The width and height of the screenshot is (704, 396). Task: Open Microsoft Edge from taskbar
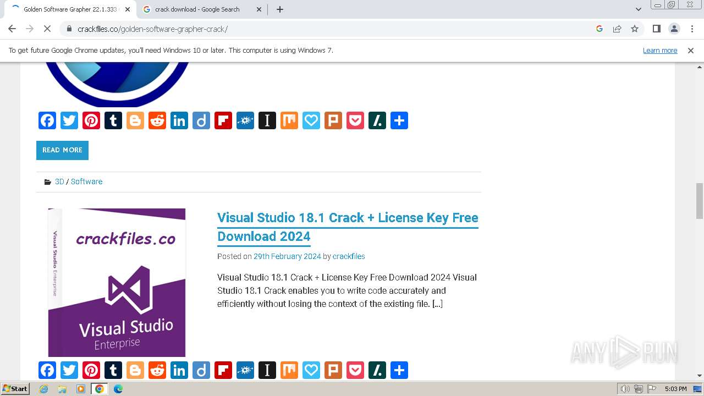tap(118, 389)
